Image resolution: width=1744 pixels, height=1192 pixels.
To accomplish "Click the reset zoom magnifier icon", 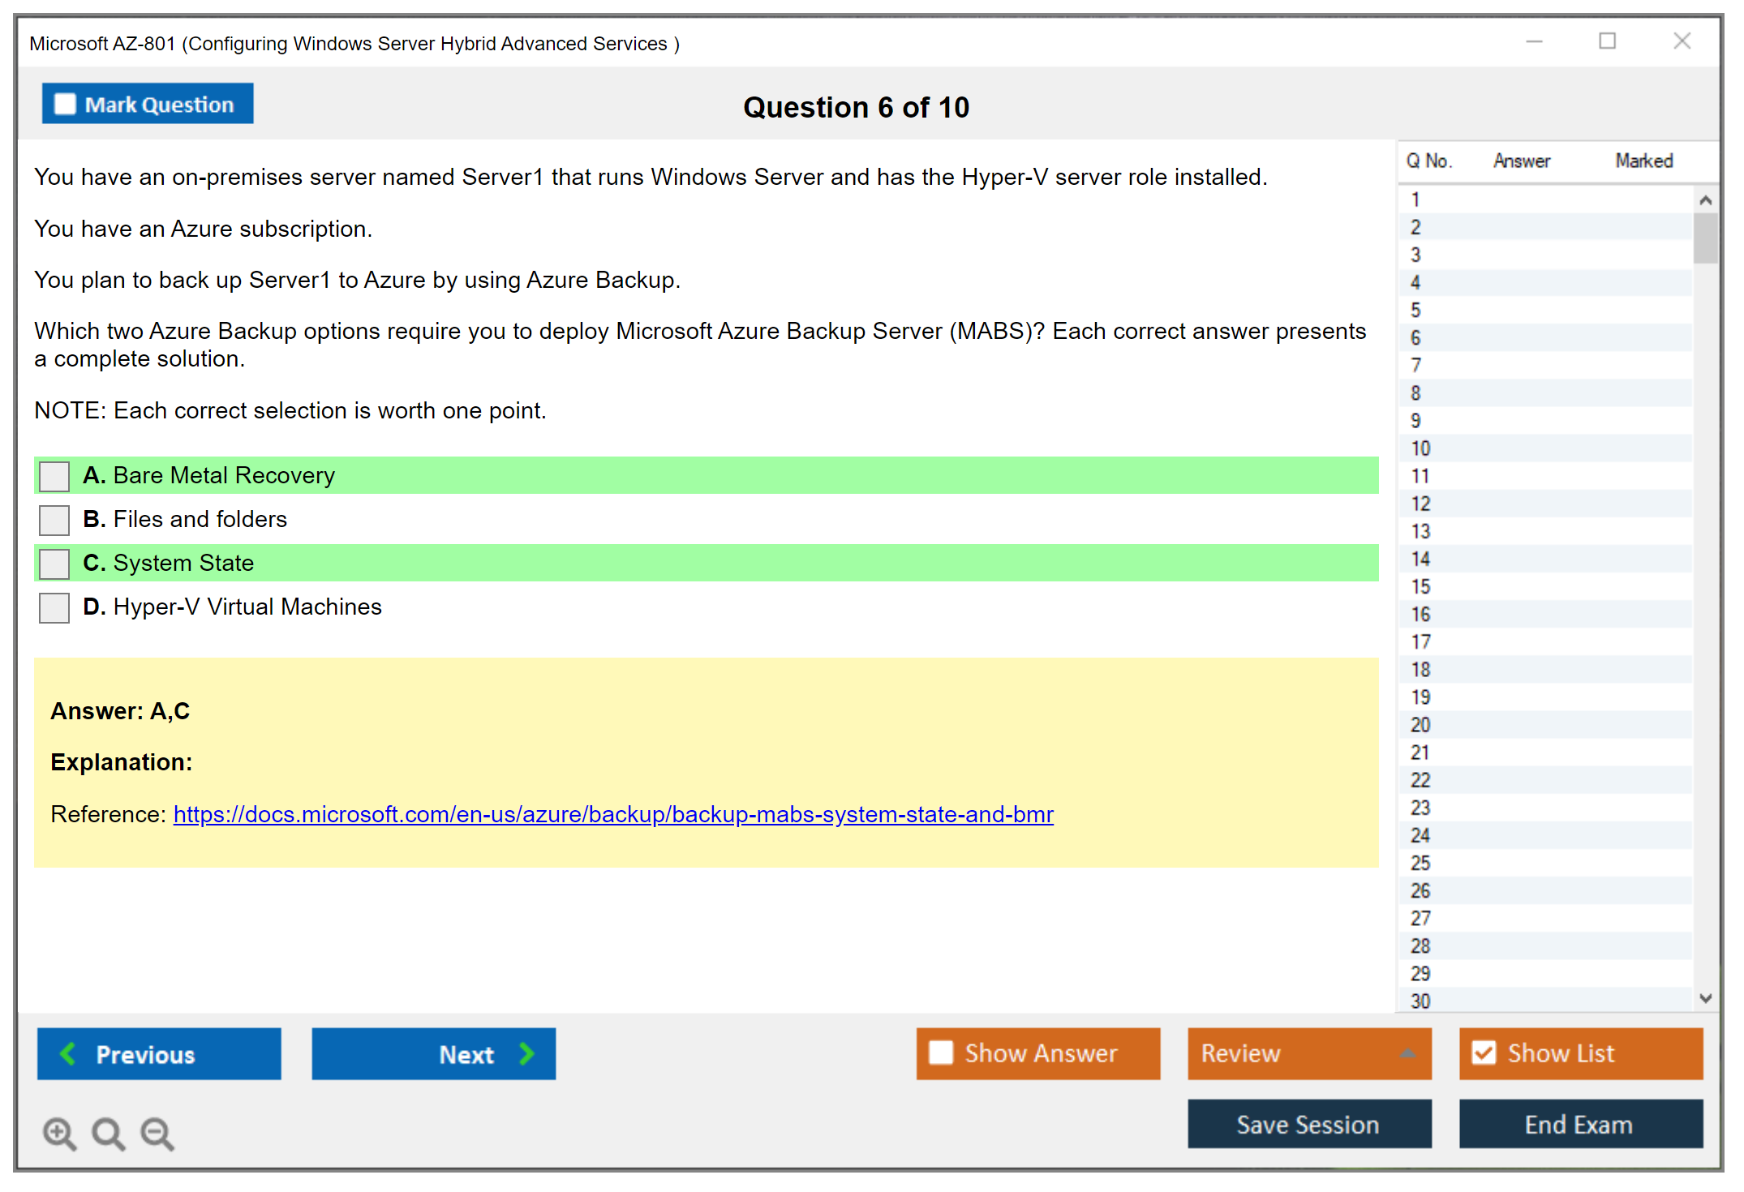I will click(x=108, y=1133).
